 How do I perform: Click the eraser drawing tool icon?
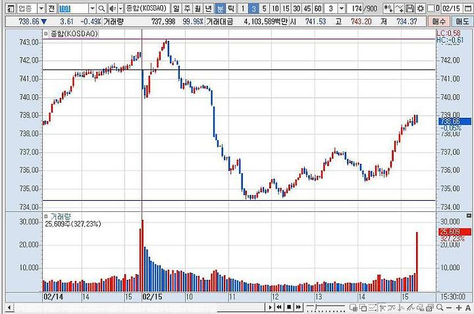click(420, 307)
